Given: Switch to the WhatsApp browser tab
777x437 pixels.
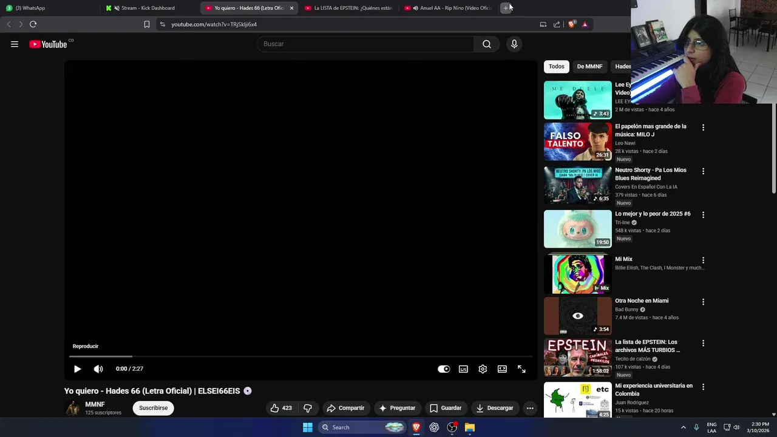Looking at the screenshot, I should tap(52, 8).
